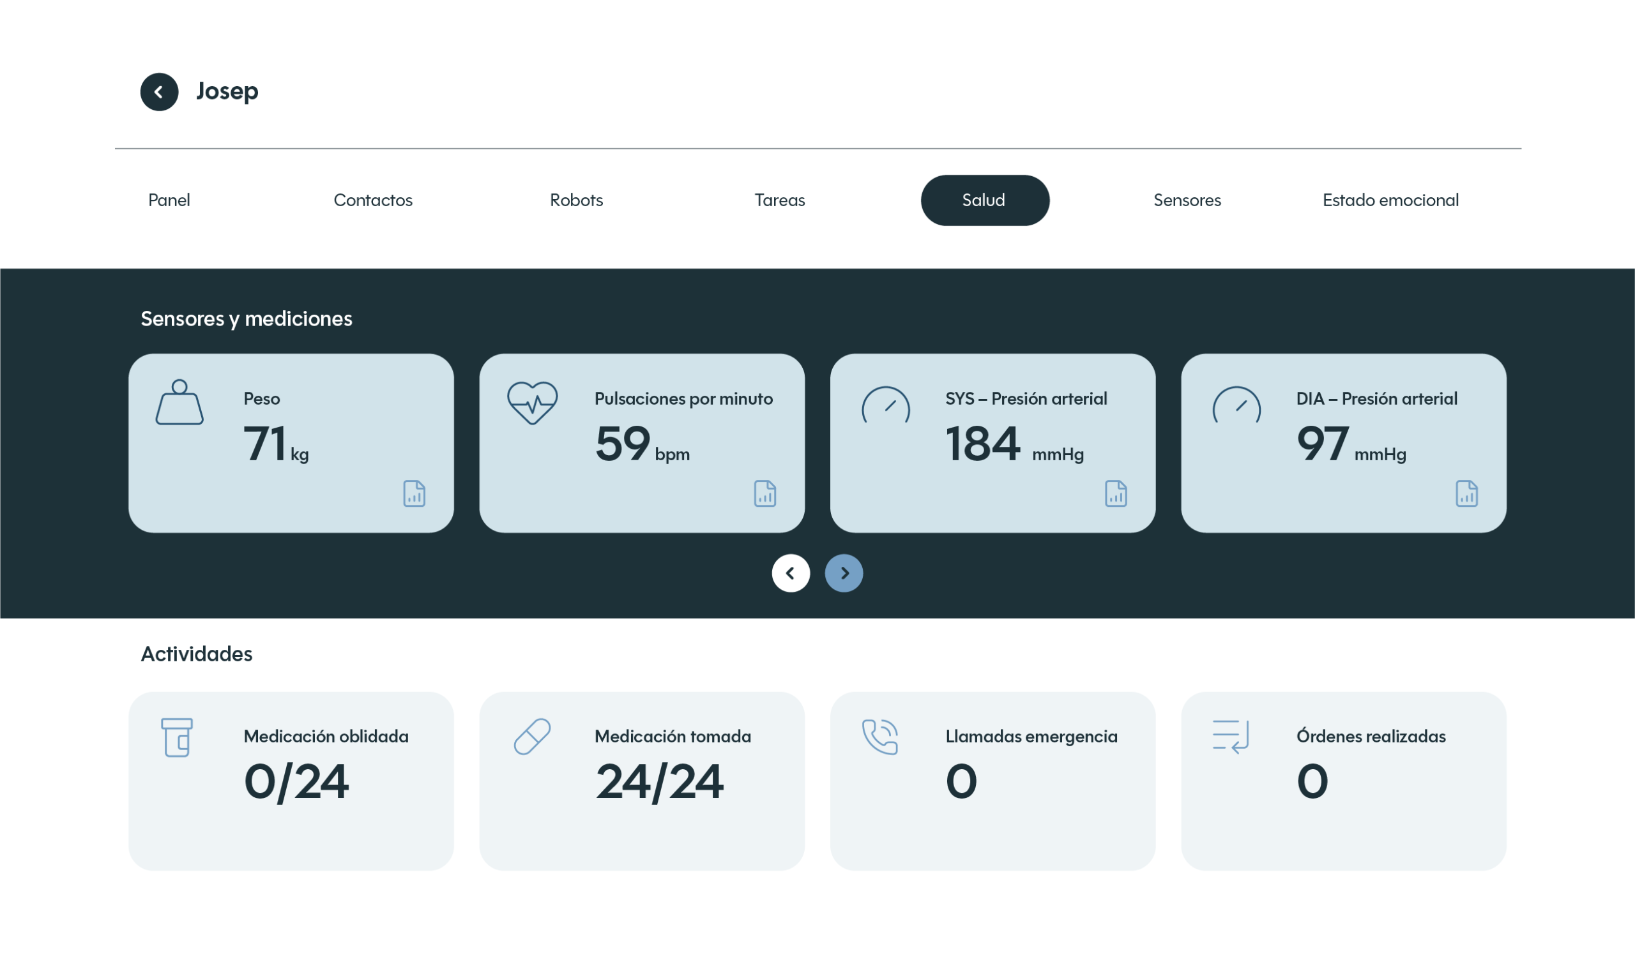
Task: Open the Peso card report icon
Action: [414, 493]
